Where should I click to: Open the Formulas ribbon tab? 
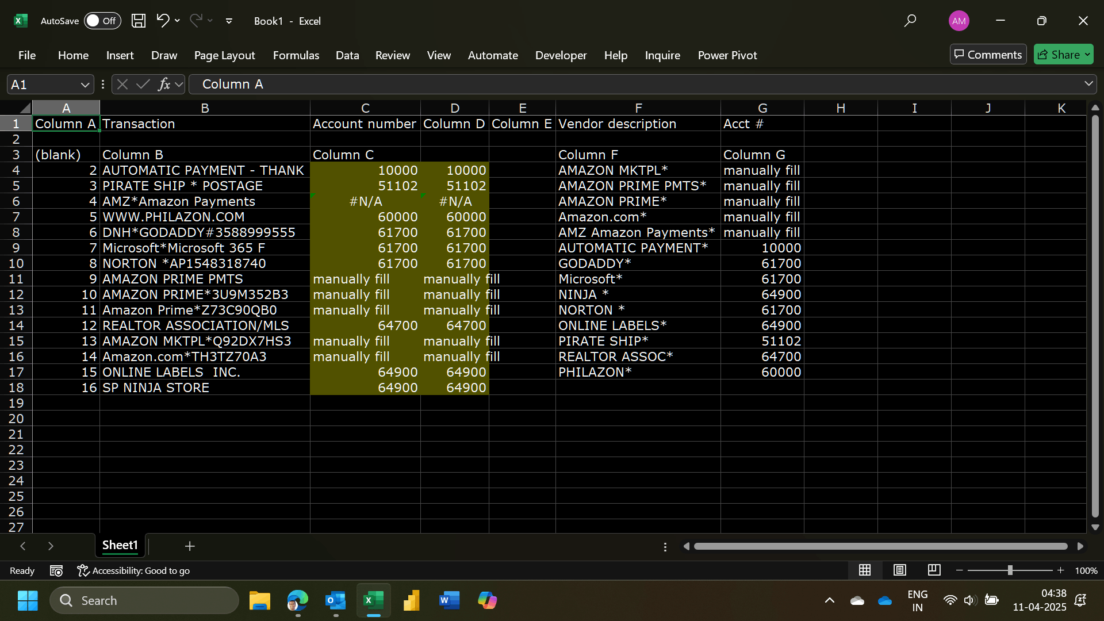click(296, 55)
